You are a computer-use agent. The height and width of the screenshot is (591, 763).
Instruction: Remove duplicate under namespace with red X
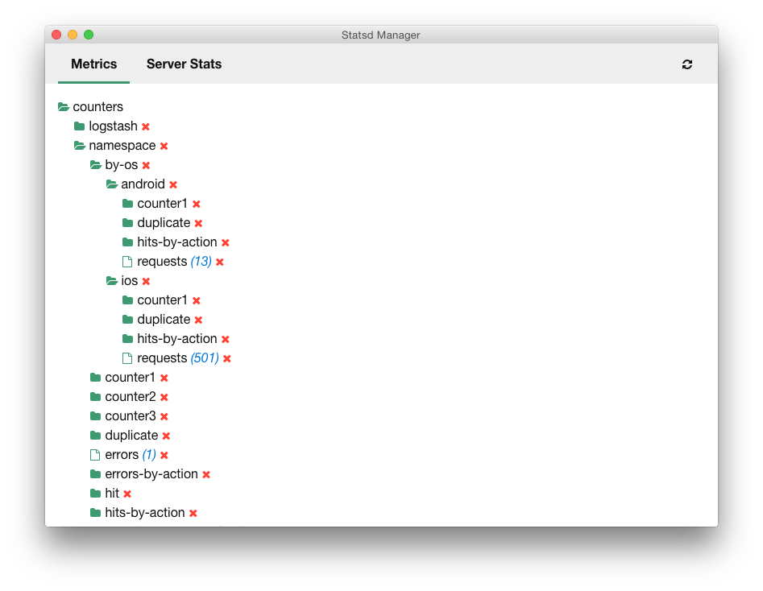pyautogui.click(x=167, y=436)
